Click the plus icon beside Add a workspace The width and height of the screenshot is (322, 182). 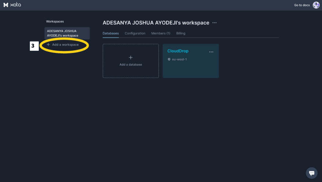[48, 44]
